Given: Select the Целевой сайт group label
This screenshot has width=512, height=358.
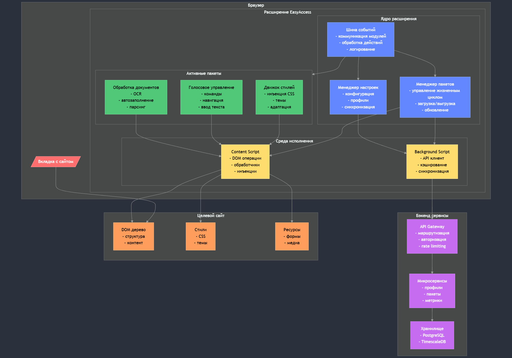Looking at the screenshot, I should click(211, 216).
